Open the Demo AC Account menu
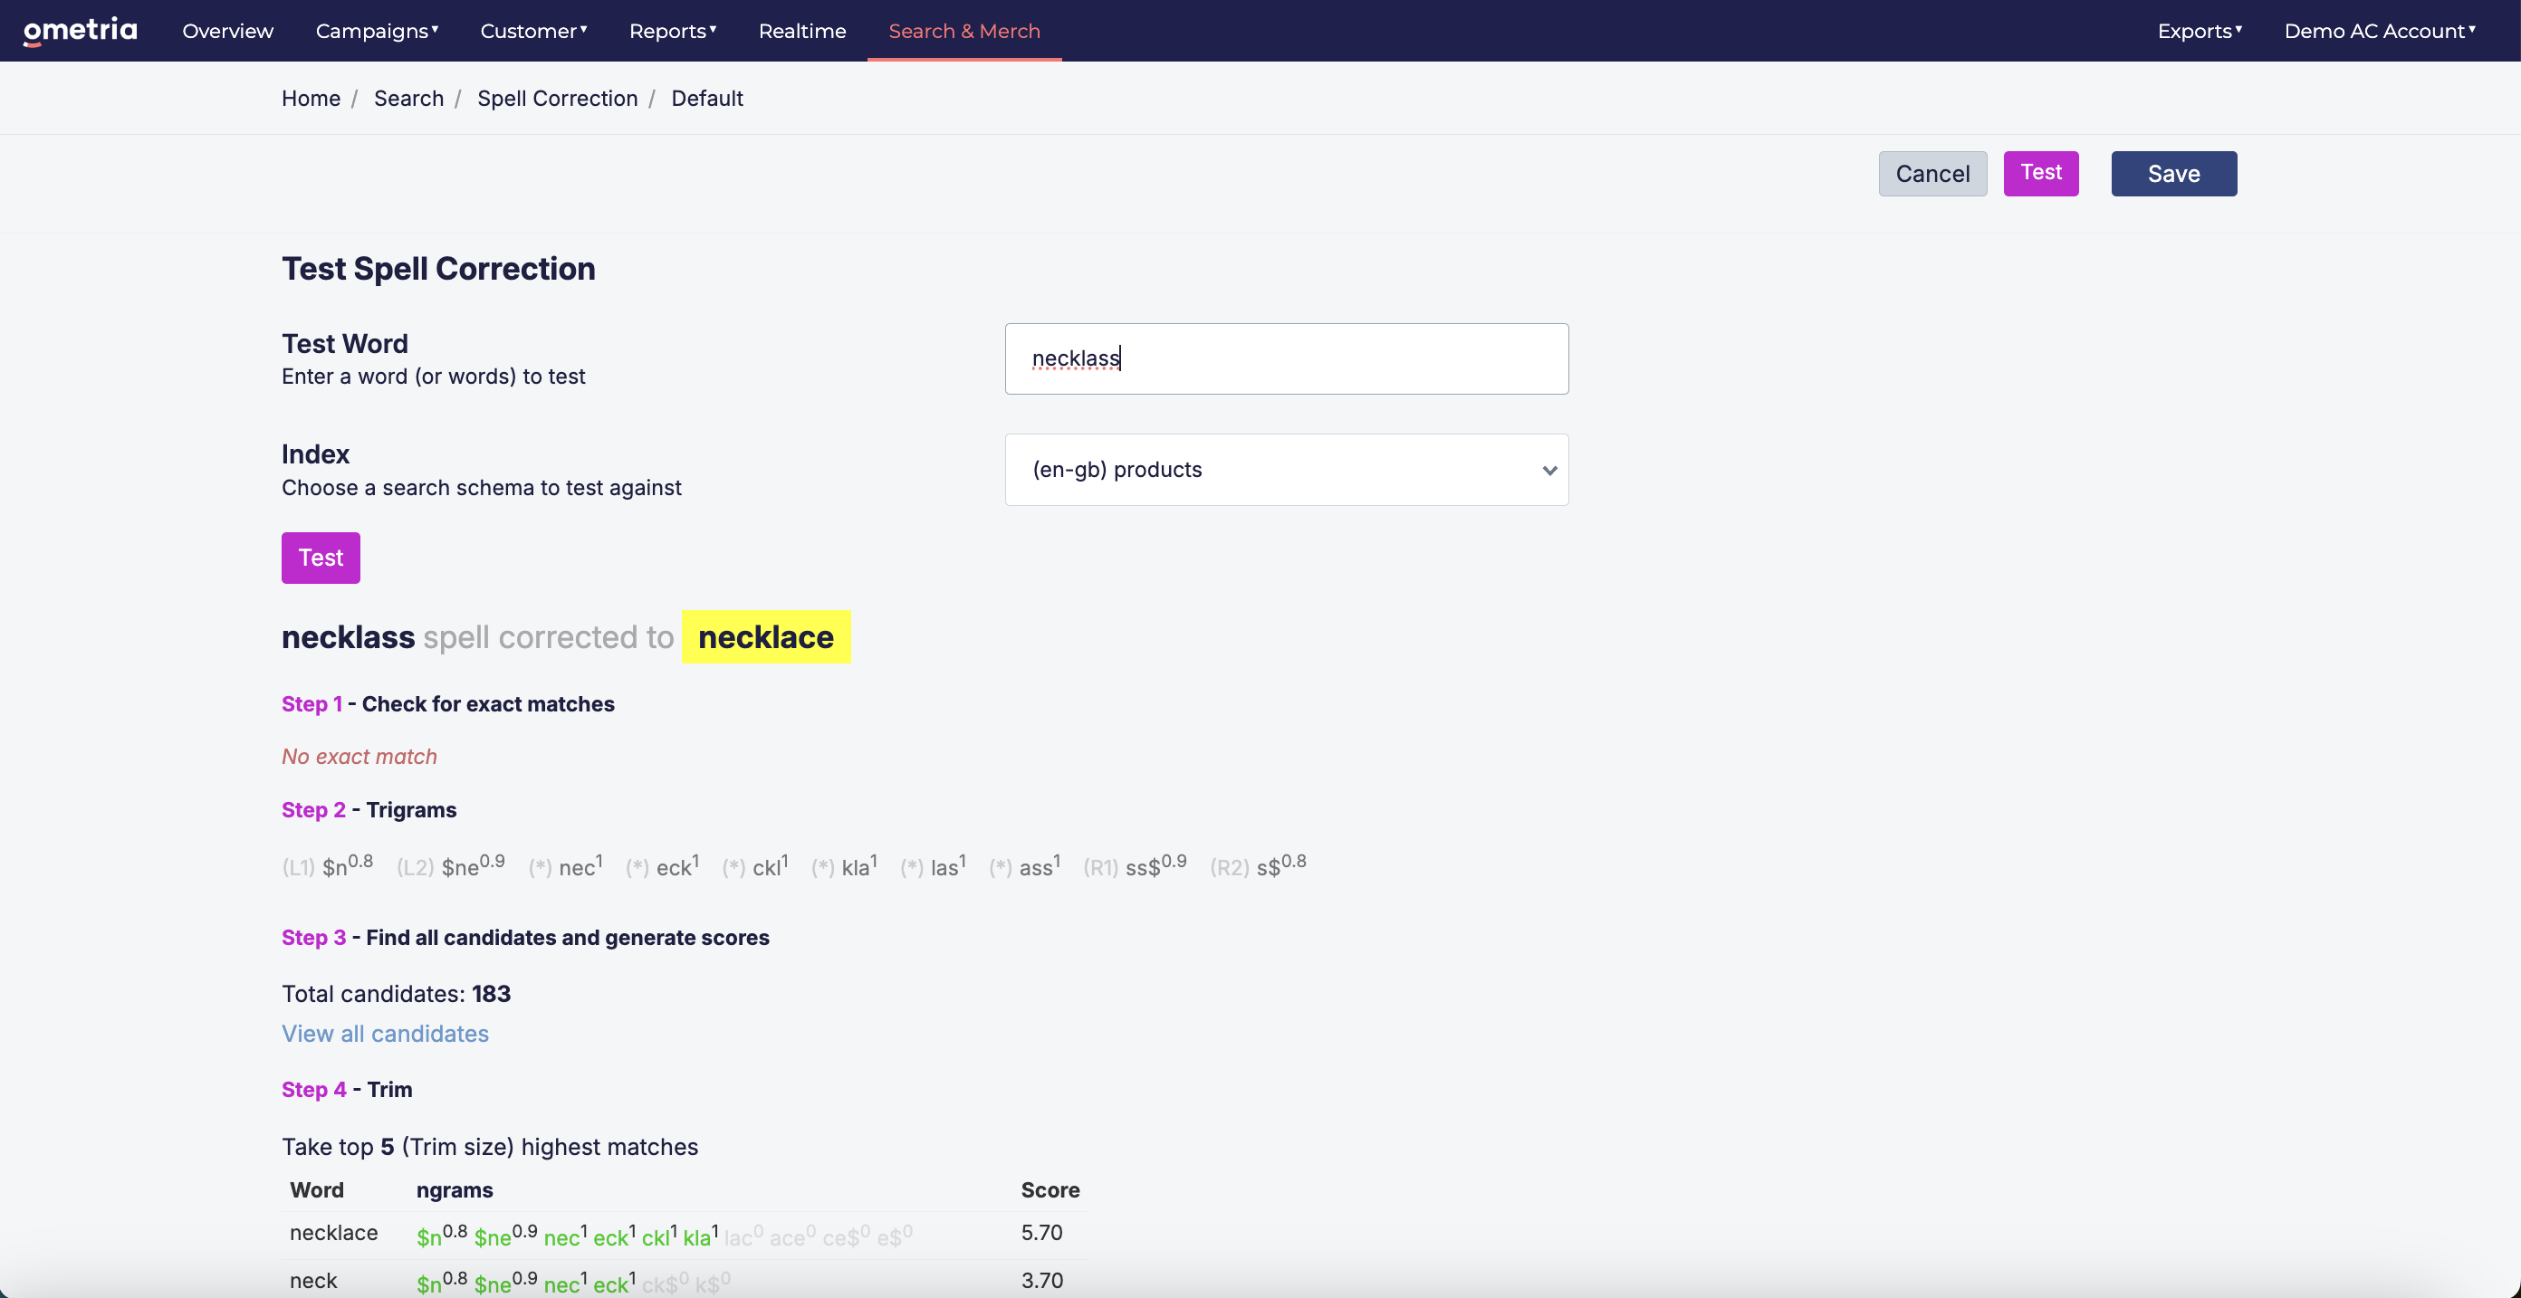The height and width of the screenshot is (1298, 2521). coord(2380,30)
